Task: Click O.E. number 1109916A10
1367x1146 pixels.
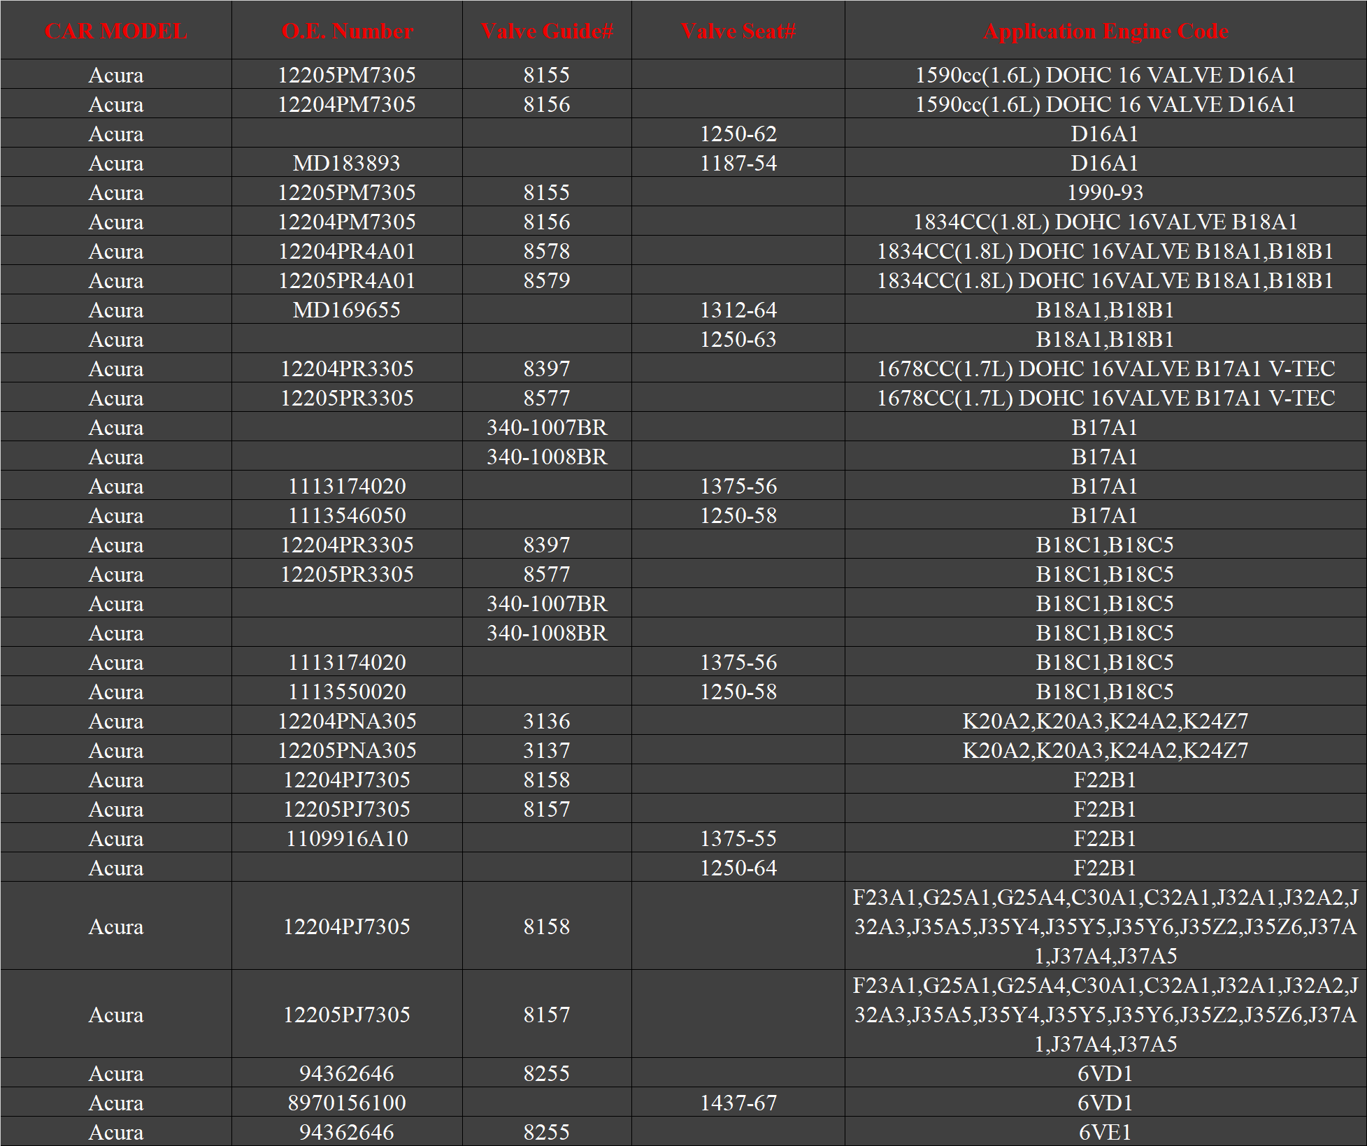Action: [x=347, y=838]
